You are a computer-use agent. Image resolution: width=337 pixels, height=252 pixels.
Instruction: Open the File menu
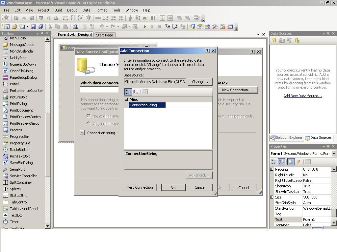point(7,10)
